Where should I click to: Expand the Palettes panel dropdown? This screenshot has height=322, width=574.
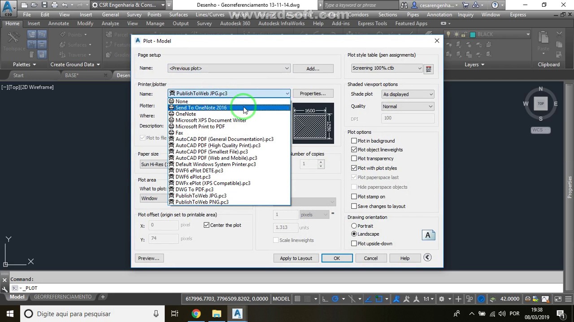(x=24, y=64)
